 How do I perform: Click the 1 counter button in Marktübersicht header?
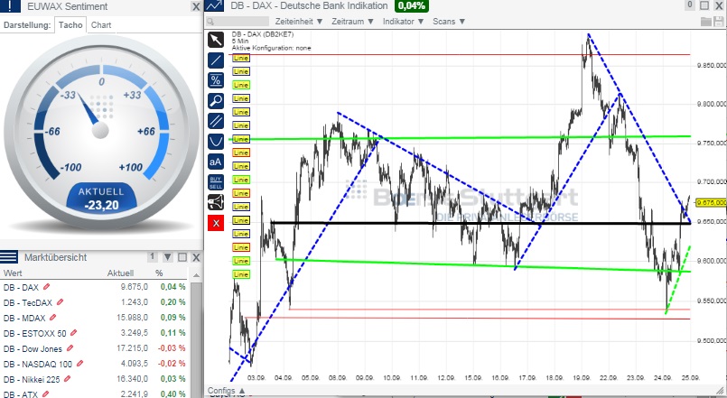[x=153, y=256]
